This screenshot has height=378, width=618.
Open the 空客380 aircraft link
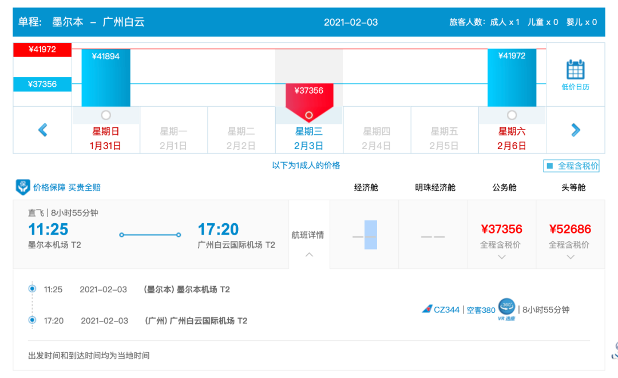click(x=481, y=310)
